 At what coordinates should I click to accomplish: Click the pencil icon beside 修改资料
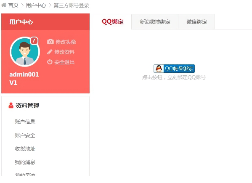(50, 52)
